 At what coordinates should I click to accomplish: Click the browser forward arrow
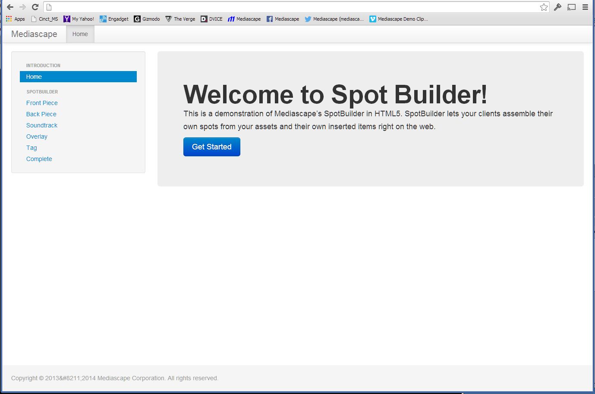22,7
